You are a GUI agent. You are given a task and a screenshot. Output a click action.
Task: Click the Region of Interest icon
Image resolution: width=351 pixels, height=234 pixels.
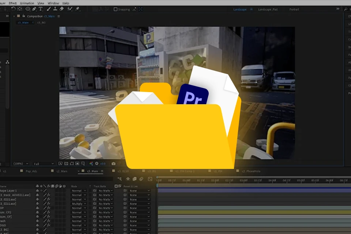coord(77,164)
